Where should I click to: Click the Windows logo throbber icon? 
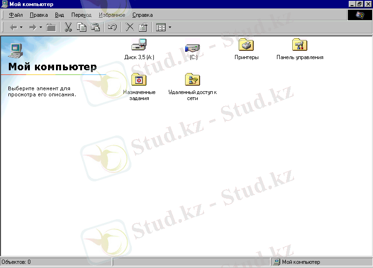coord(359,15)
